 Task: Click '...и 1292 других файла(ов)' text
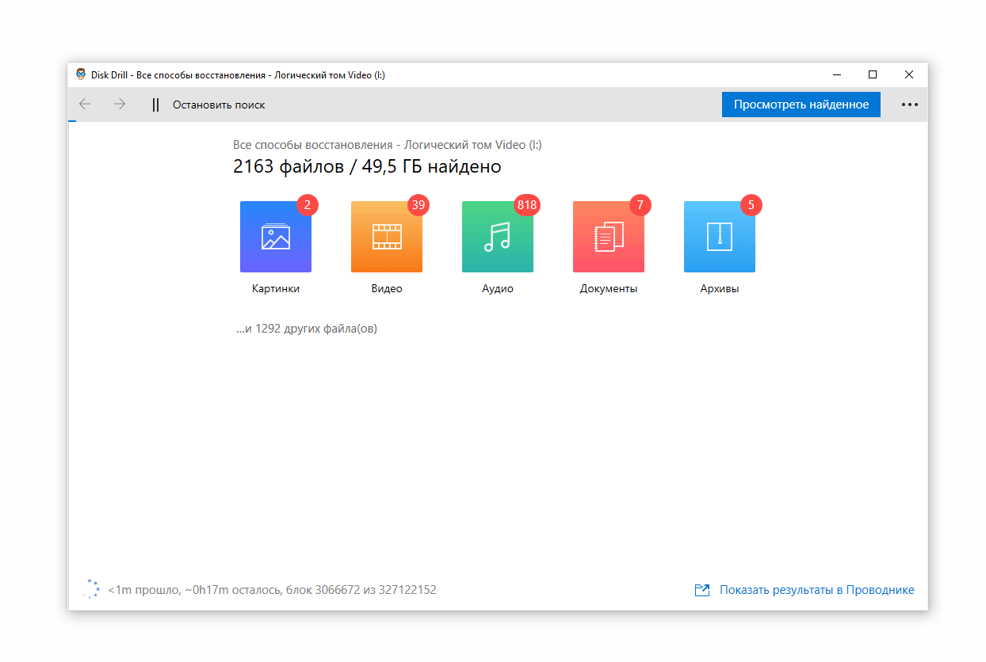[306, 329]
